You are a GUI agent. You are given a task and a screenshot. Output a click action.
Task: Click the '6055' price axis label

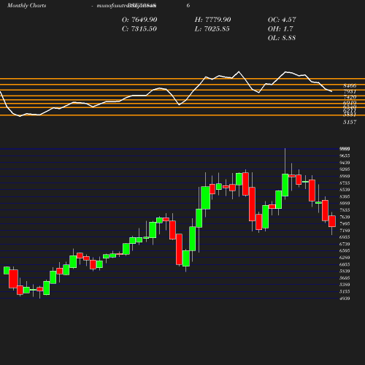tap(345, 264)
